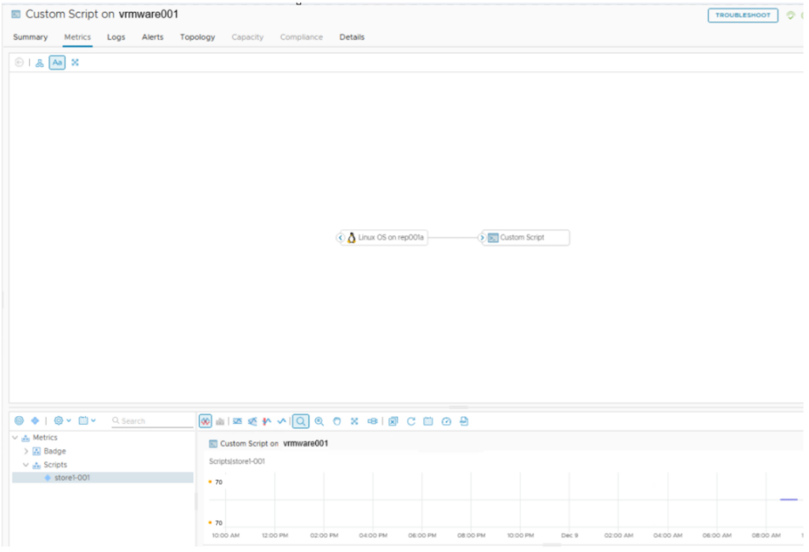Viewport: 809px width, 552px height.
Task: Click the zoom in icon in chart toolbar
Action: [x=319, y=422]
